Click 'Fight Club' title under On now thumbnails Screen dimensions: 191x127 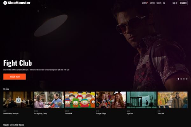point(130,114)
